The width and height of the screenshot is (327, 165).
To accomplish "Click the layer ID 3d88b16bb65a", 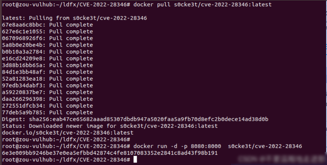I will click(23, 65).
